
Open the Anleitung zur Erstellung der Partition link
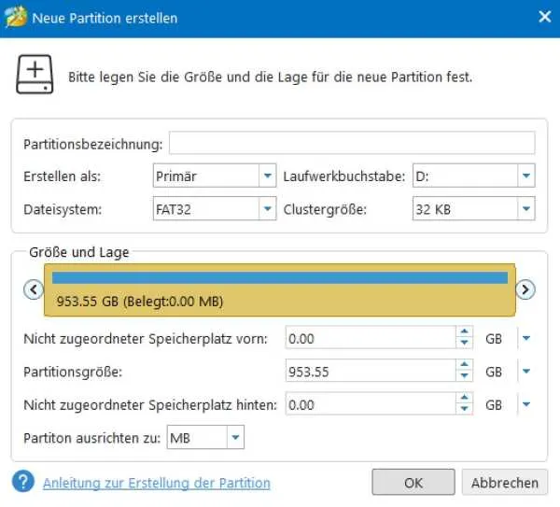157,483
